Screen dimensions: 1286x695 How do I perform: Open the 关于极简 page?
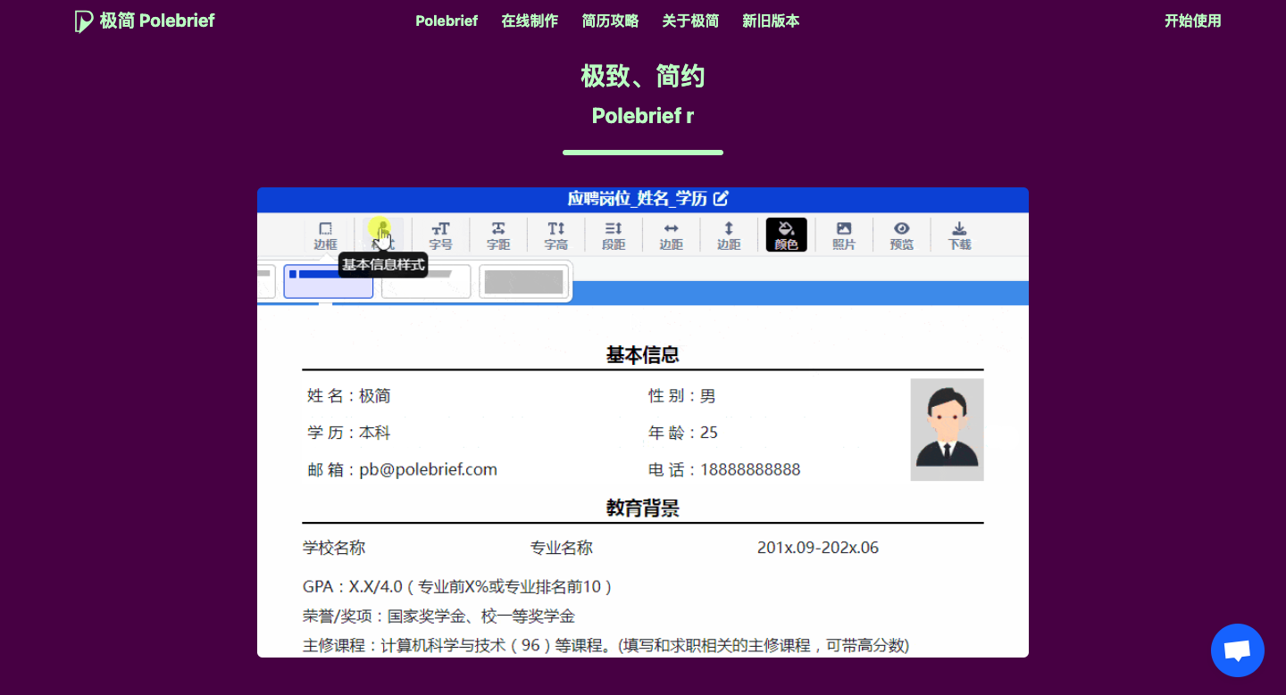(x=690, y=21)
